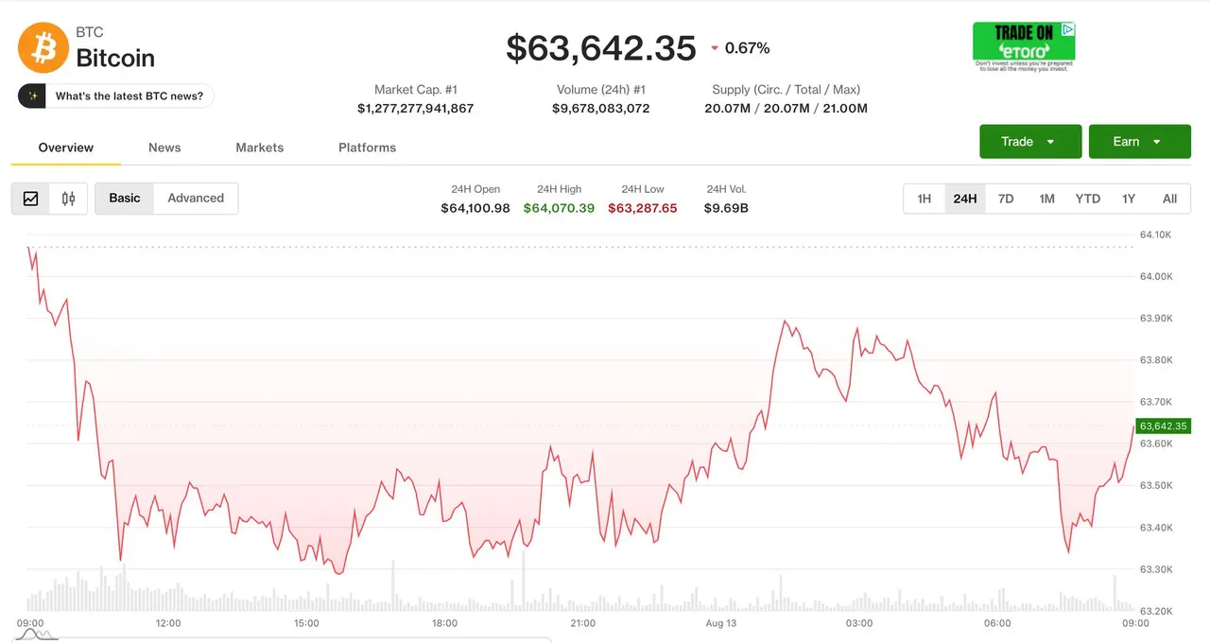
Task: Switch to candlestick chart icon
Action: [68, 199]
